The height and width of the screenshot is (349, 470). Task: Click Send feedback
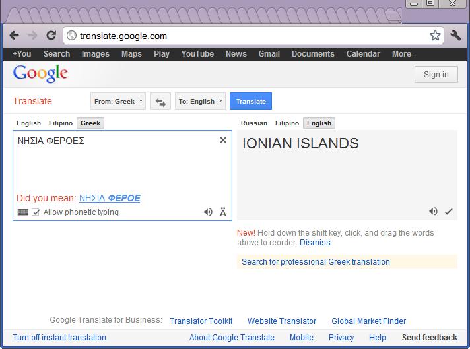[430, 338]
